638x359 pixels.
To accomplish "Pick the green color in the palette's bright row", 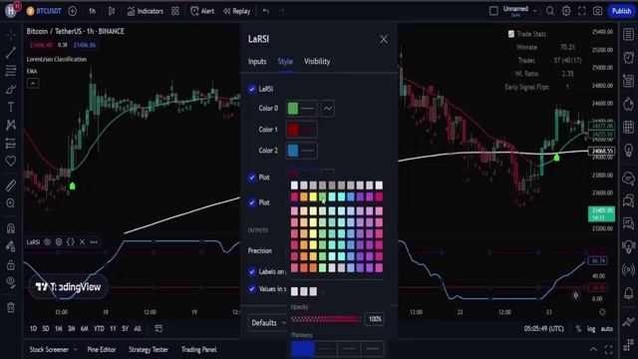I will (322, 197).
